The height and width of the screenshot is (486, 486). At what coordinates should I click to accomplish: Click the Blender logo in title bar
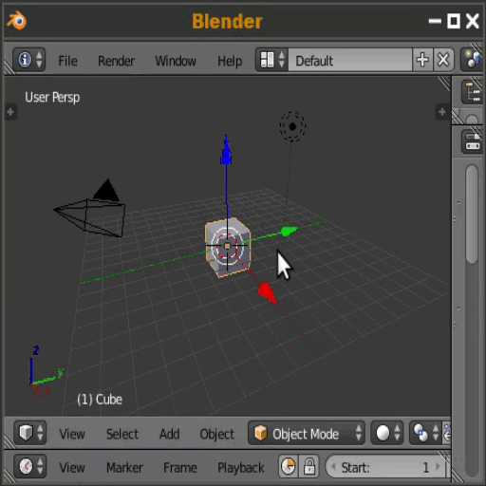[x=16, y=21]
